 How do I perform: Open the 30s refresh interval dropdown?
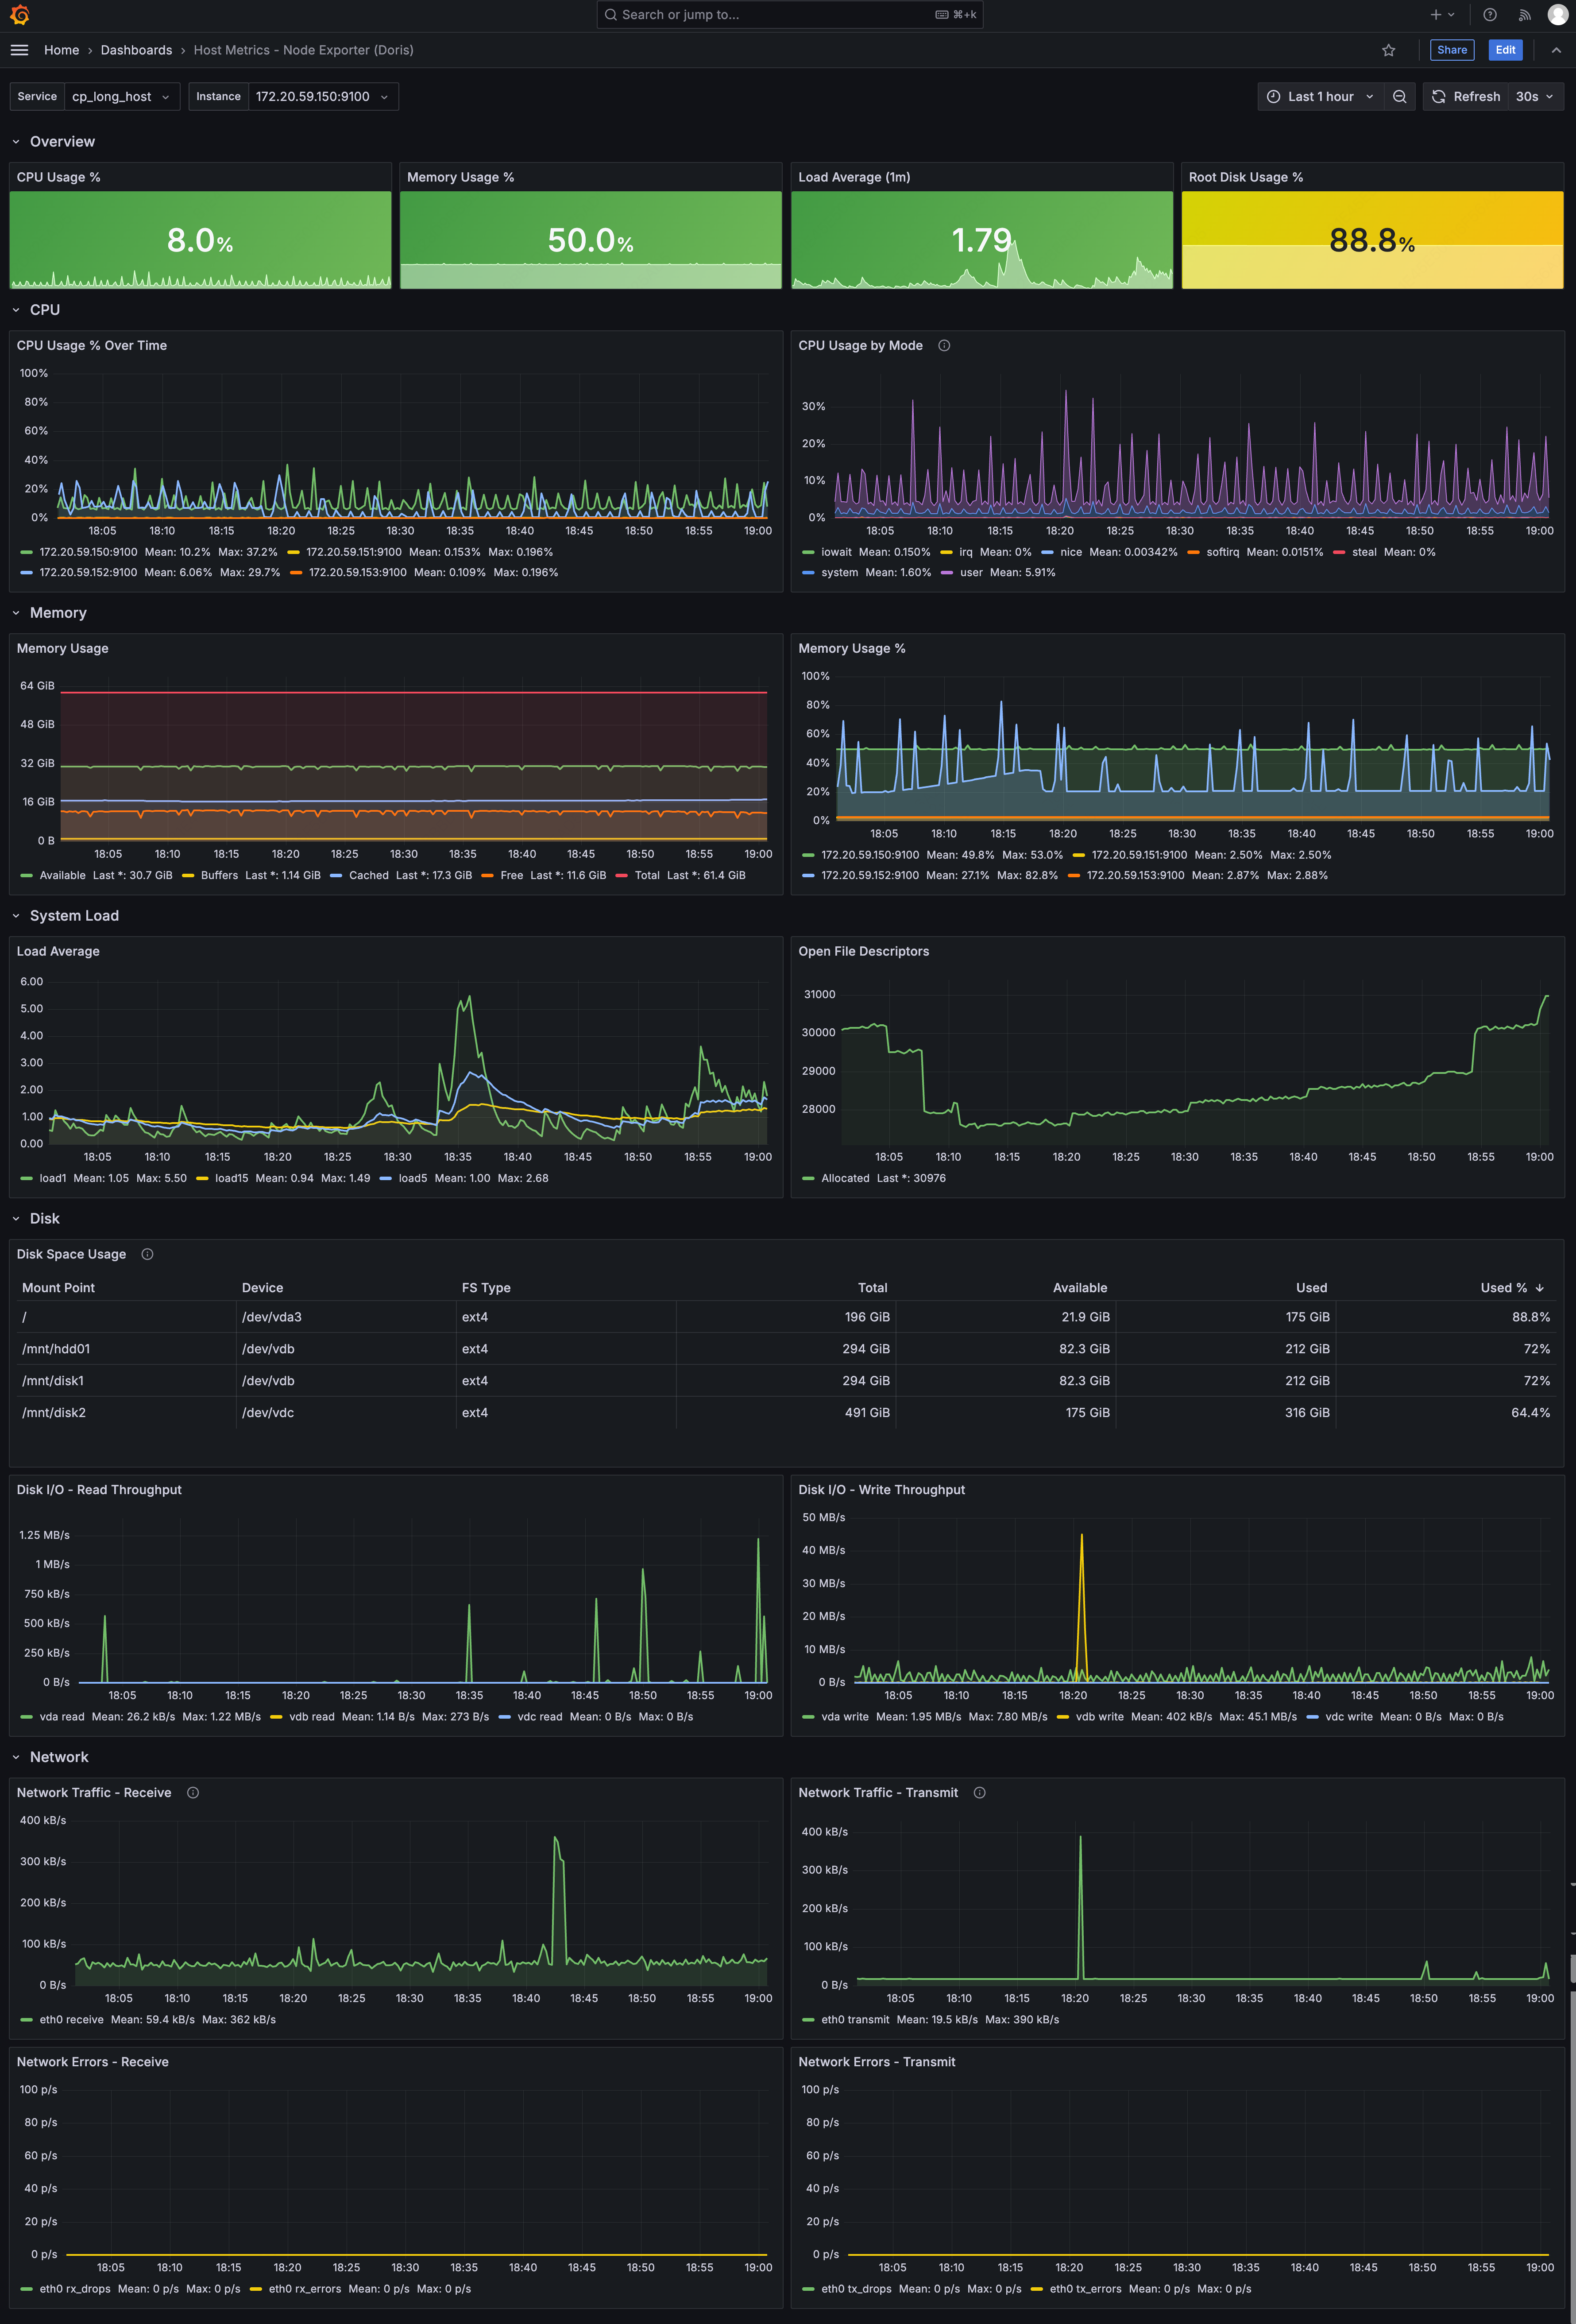pos(1534,96)
